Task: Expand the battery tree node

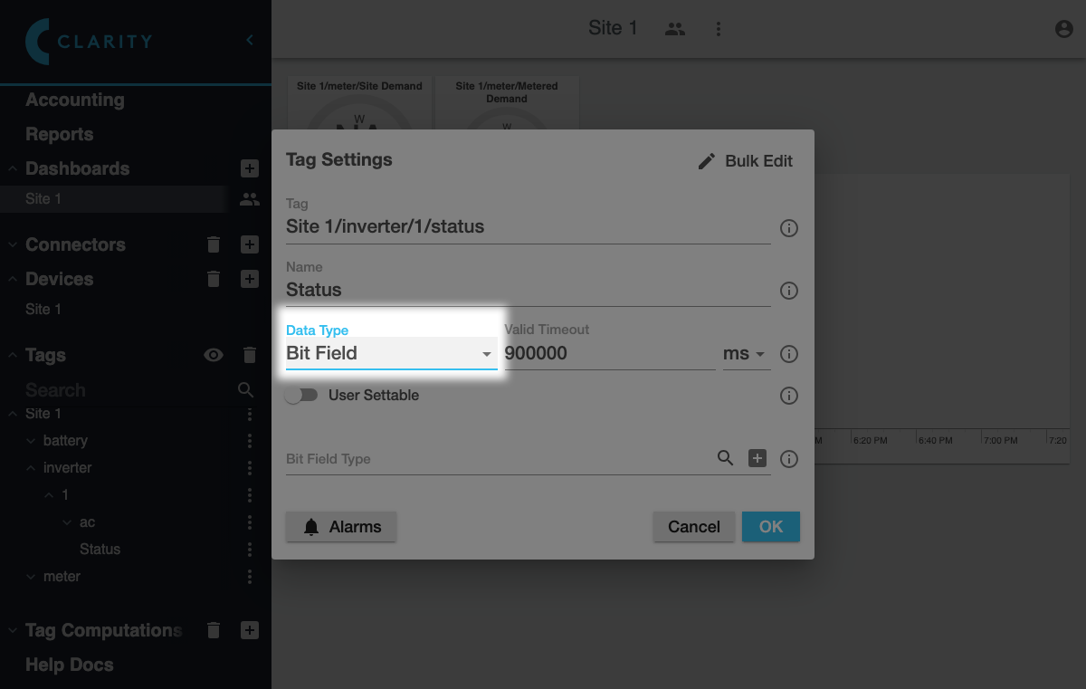Action: click(31, 441)
